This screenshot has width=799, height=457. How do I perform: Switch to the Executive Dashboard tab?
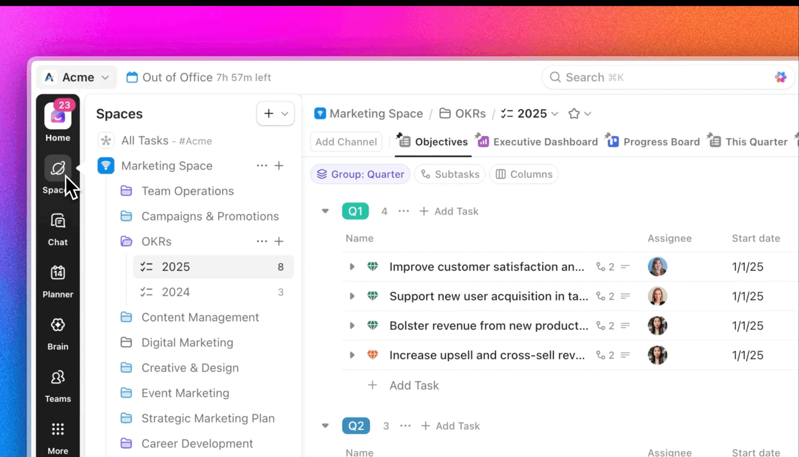pyautogui.click(x=537, y=142)
